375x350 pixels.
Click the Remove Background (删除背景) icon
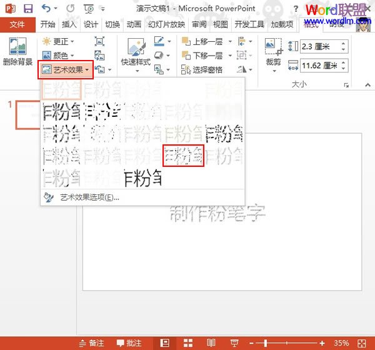pyautogui.click(x=17, y=46)
